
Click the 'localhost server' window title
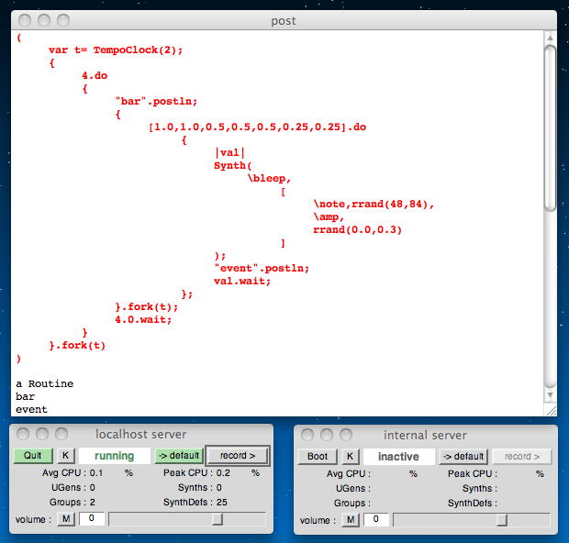pos(140,434)
